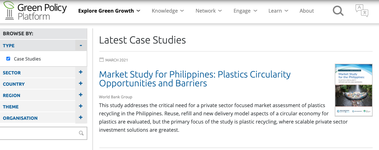Open the language translation icon
The width and height of the screenshot is (379, 150).
362,11
